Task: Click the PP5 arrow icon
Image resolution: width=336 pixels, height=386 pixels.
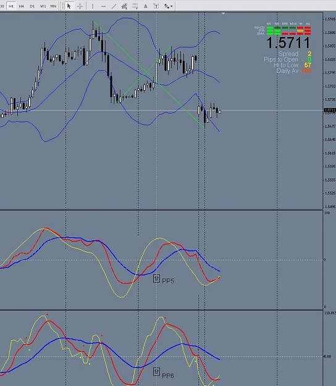Action: click(x=156, y=279)
